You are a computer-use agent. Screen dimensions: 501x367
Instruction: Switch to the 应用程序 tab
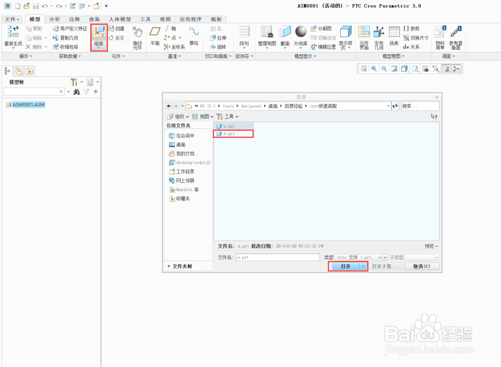(x=190, y=19)
